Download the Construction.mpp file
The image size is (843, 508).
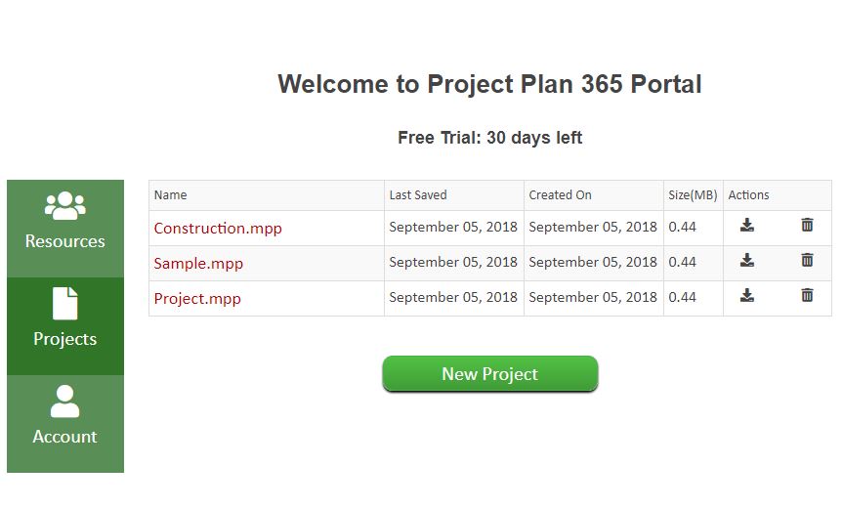pos(746,226)
